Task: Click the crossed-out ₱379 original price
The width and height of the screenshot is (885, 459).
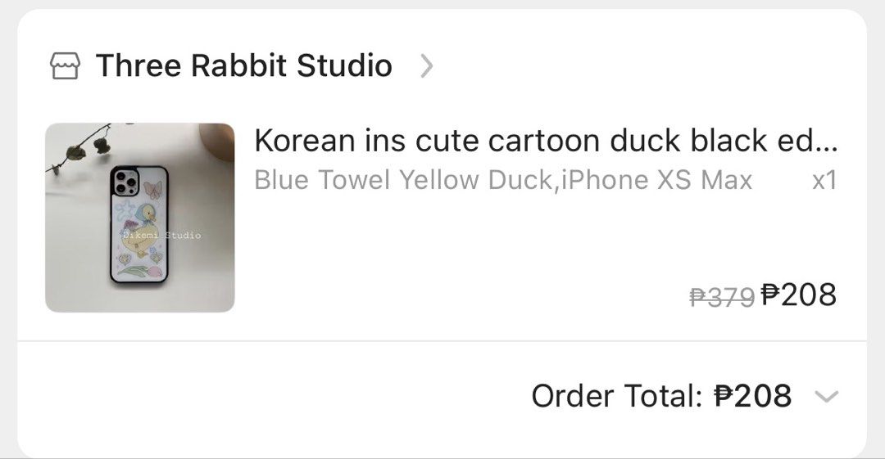Action: coord(722,297)
